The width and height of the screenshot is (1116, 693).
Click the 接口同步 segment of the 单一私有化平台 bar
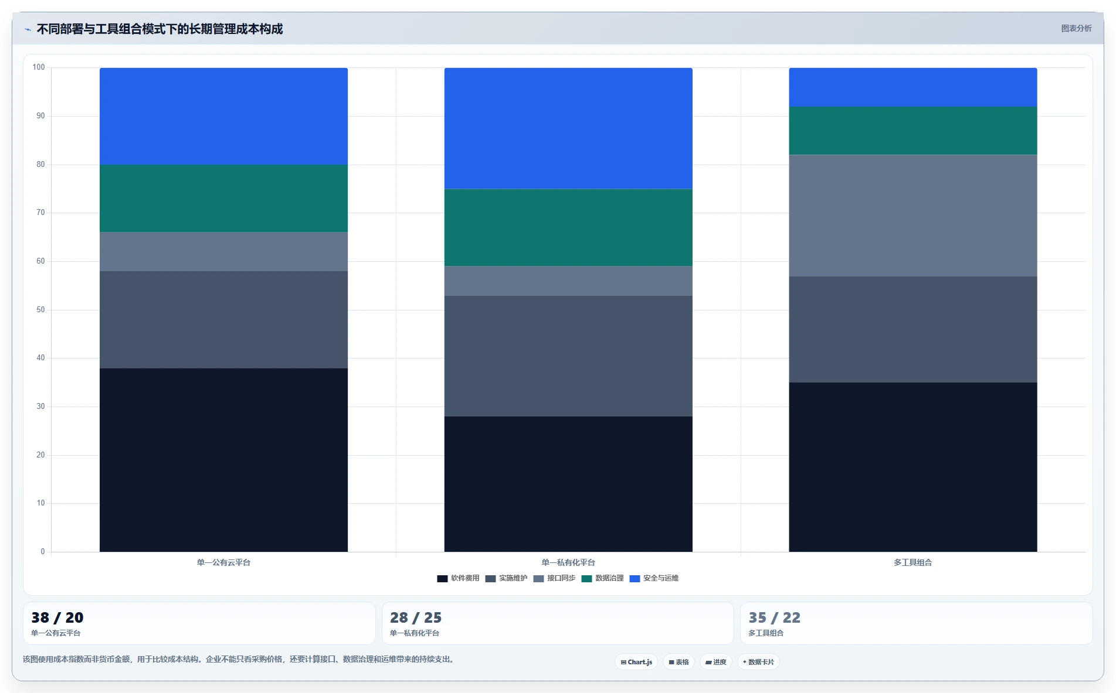click(568, 281)
